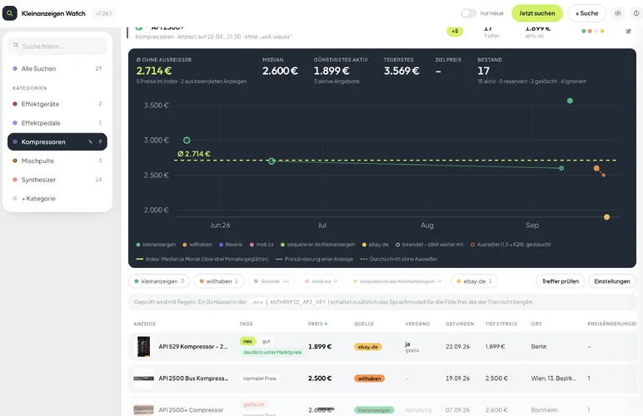Open the API 2500 Bus Kompressor listing title
This screenshot has height=416, width=643.
(x=193, y=379)
